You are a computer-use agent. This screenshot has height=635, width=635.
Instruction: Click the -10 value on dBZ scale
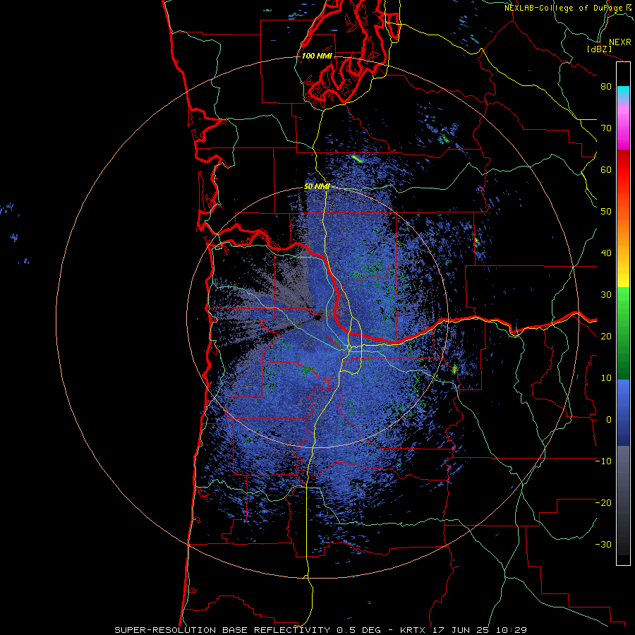[603, 461]
